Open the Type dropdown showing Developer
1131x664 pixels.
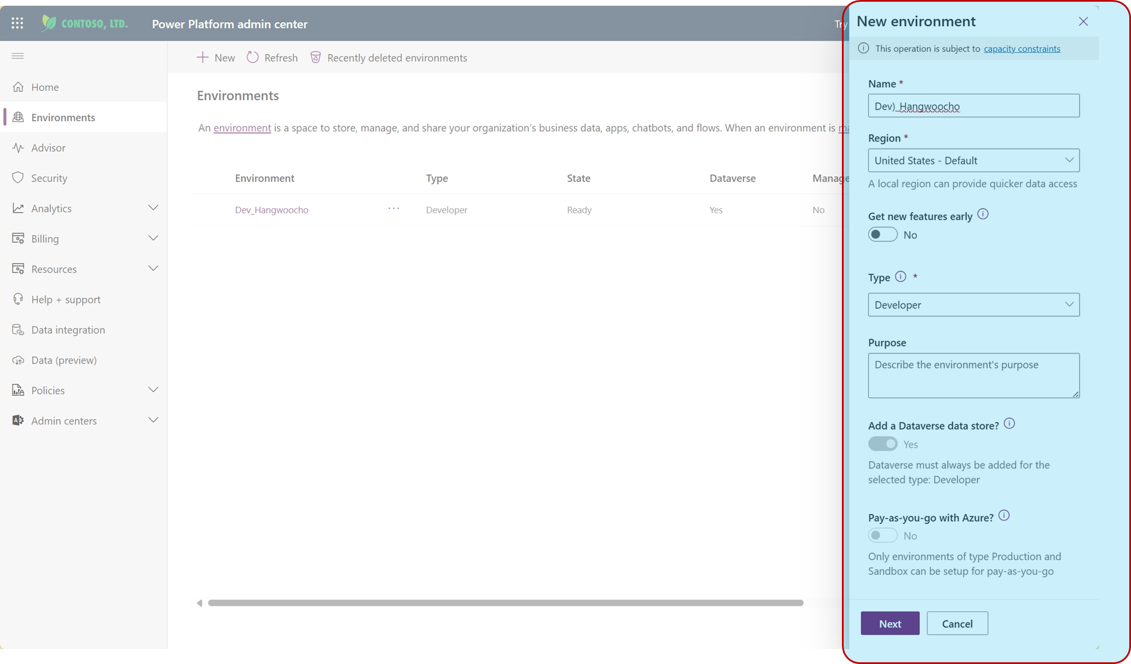point(974,305)
